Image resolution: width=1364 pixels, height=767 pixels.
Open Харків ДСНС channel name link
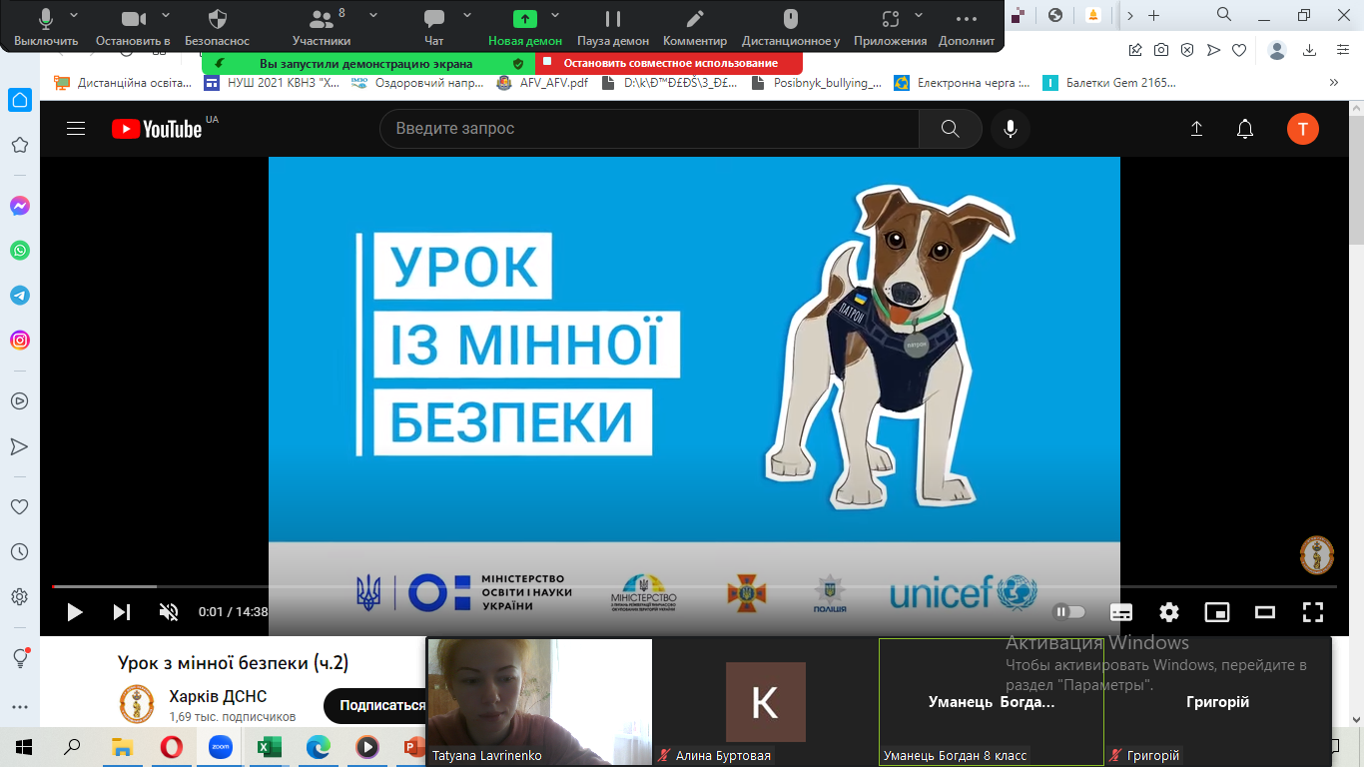point(218,696)
